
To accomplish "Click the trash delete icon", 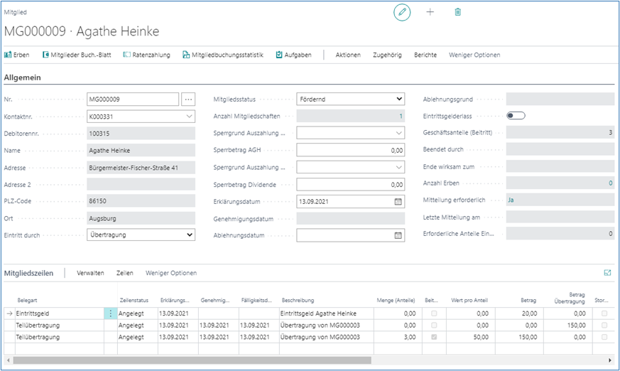I will tap(458, 13).
